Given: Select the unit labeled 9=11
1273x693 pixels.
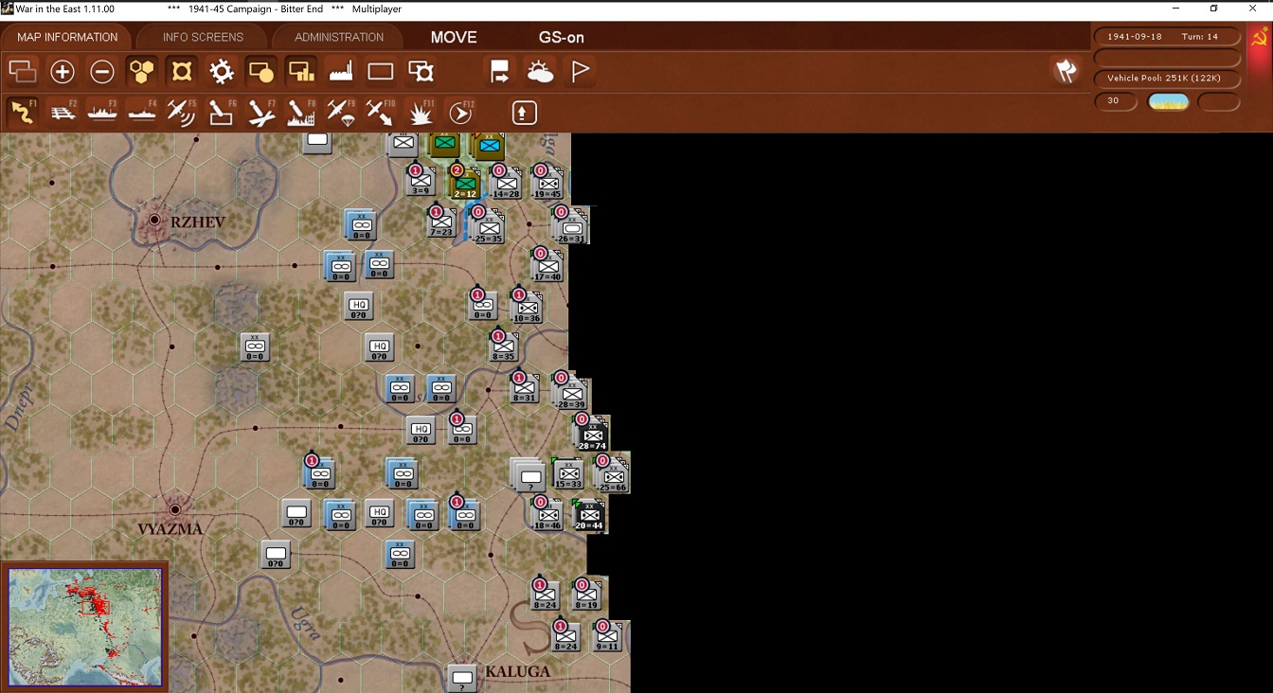Looking at the screenshot, I should [x=608, y=637].
